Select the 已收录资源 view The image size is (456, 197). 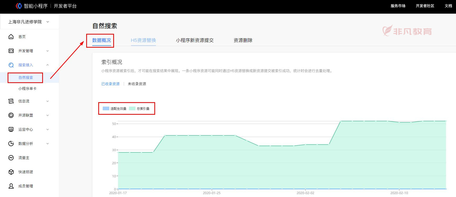pyautogui.click(x=110, y=84)
